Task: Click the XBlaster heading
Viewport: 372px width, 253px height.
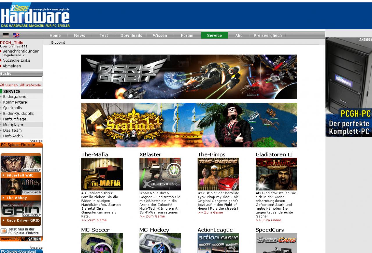Action: pos(150,154)
